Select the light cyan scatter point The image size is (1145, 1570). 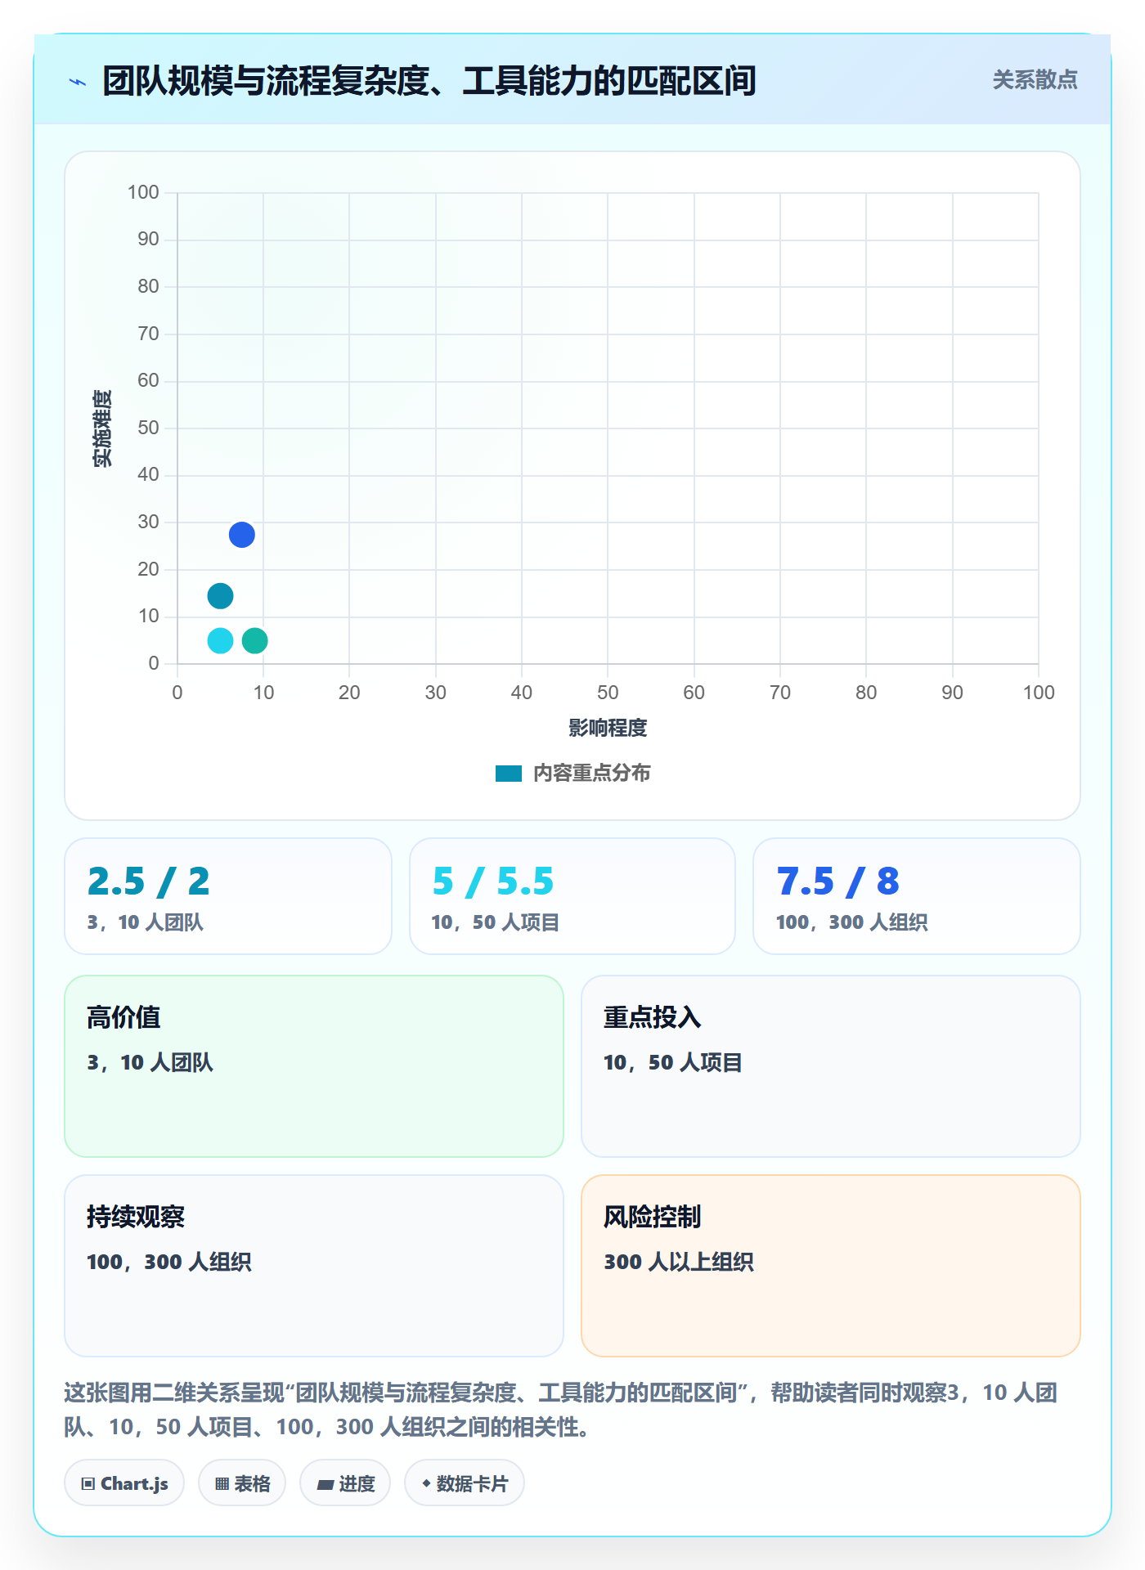click(x=220, y=640)
